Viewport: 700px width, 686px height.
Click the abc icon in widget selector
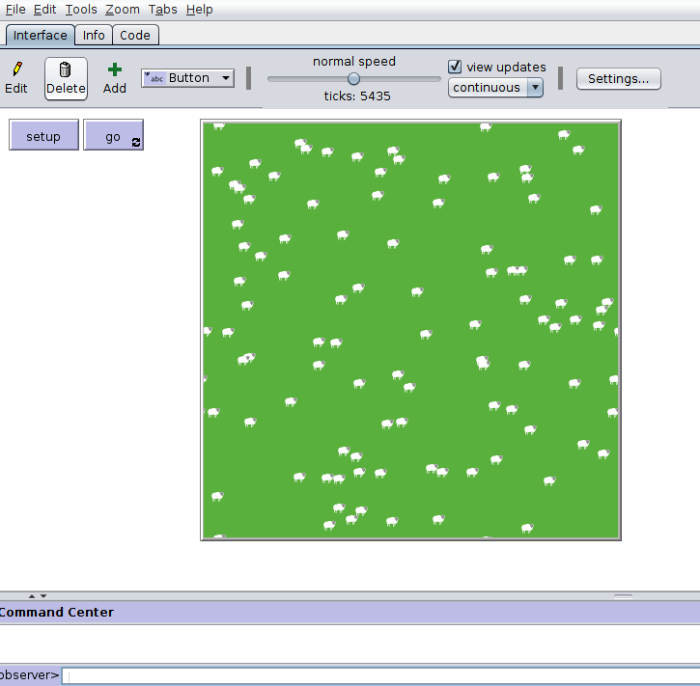click(x=154, y=78)
